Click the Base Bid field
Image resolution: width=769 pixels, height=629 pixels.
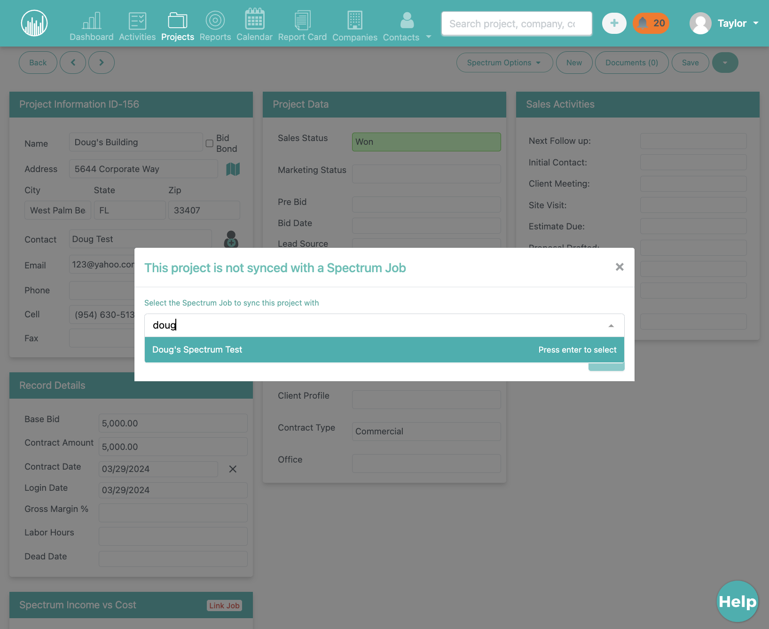(x=173, y=423)
